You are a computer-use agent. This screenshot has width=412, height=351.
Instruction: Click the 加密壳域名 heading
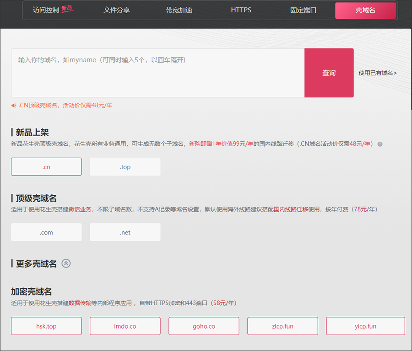pyautogui.click(x=31, y=292)
